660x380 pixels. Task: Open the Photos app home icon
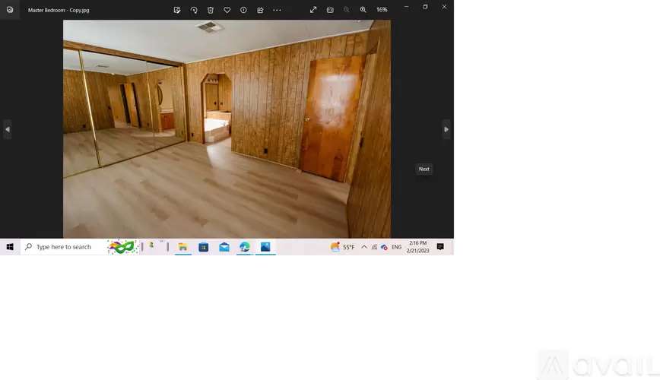tap(10, 10)
